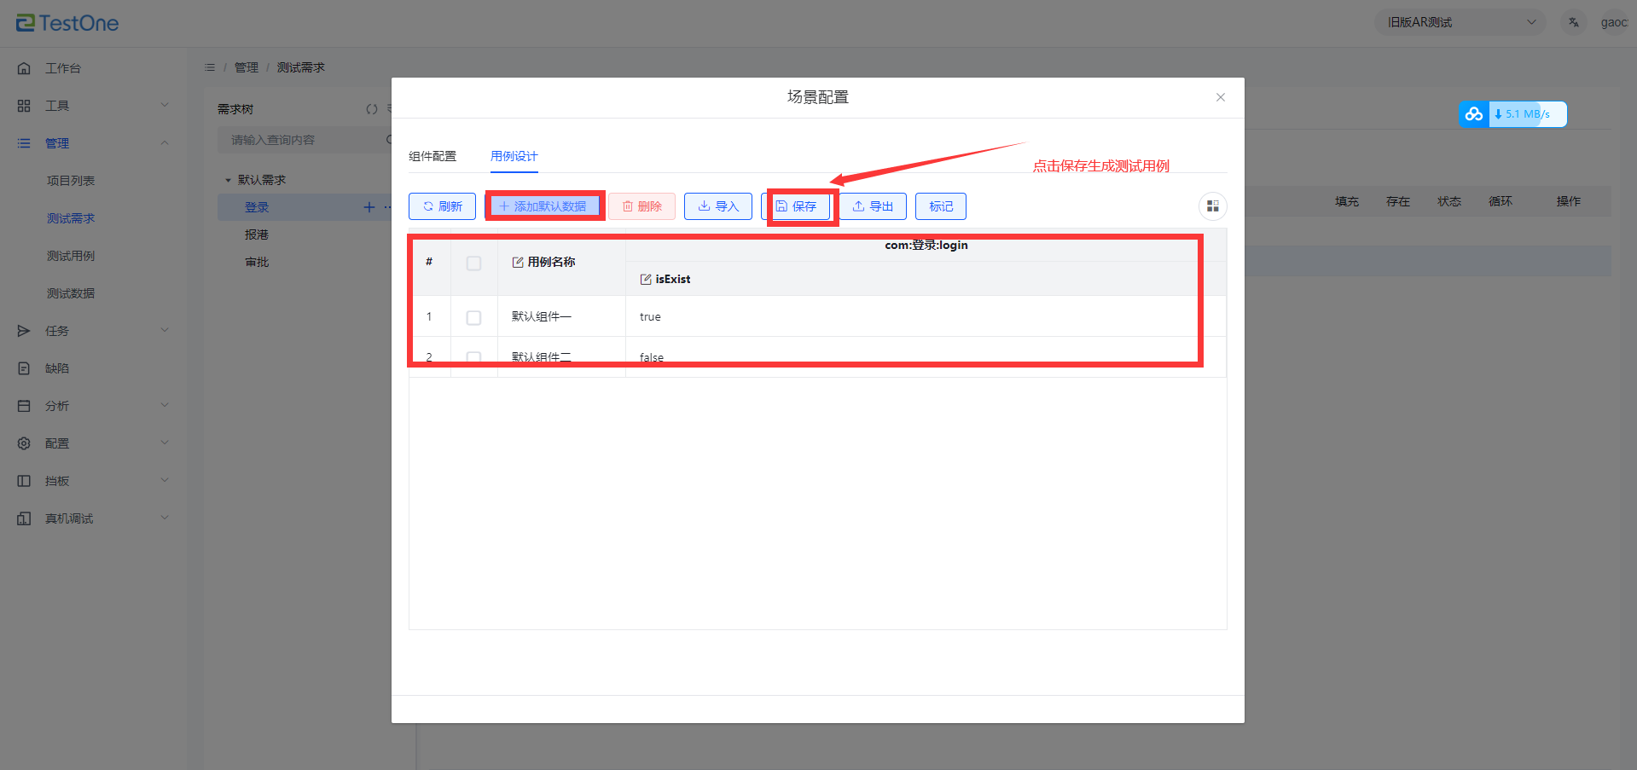The height and width of the screenshot is (770, 1637).
Task: Expand the 工具 sidebar menu
Action: pyautogui.click(x=94, y=106)
